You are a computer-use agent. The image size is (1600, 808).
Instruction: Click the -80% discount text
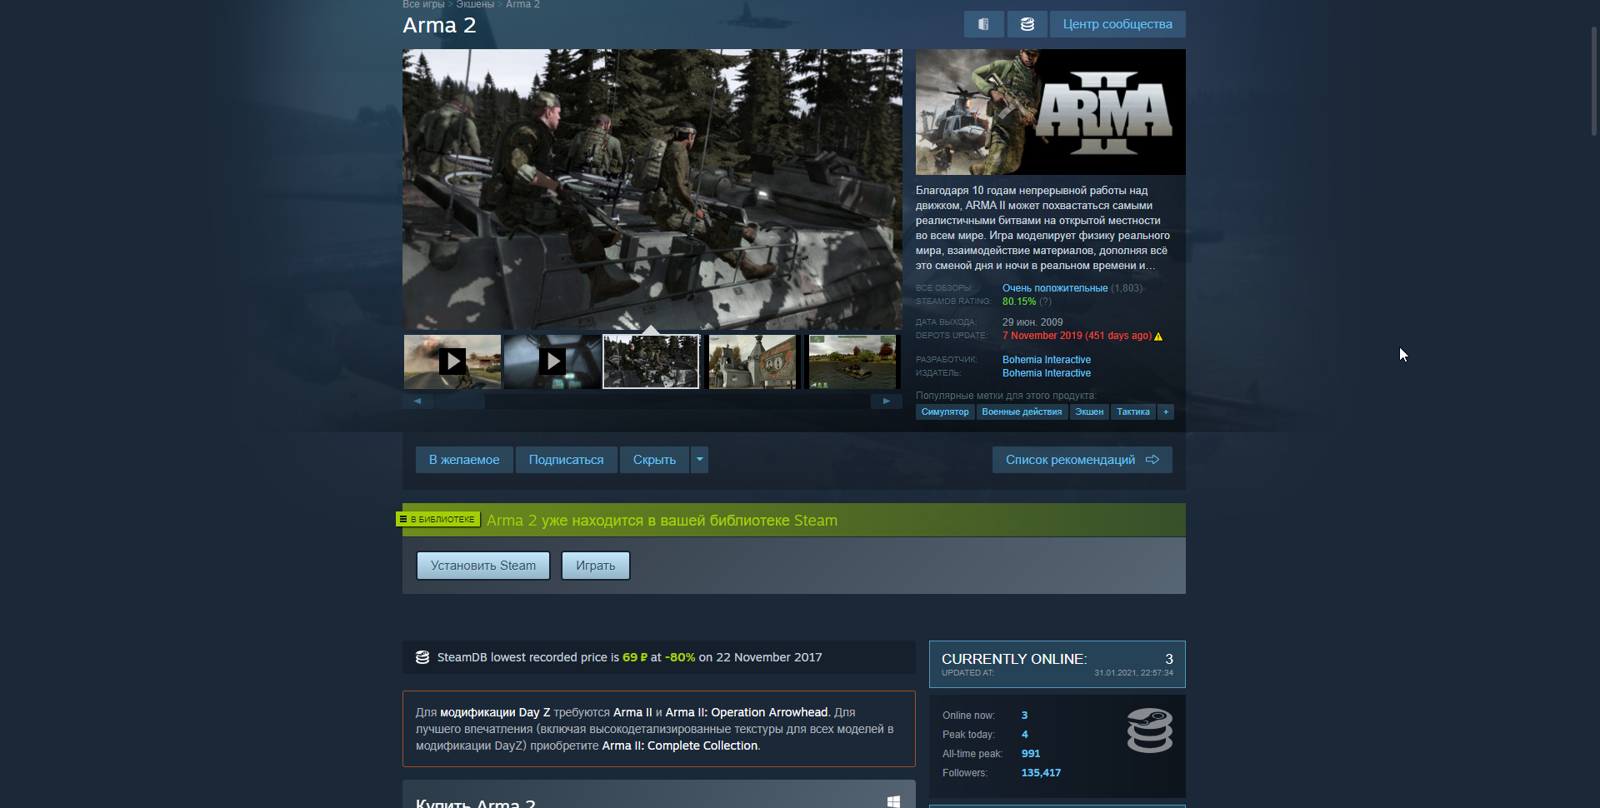(680, 657)
